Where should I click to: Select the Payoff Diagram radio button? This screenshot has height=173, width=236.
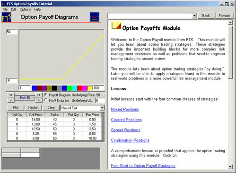click(x=46, y=95)
